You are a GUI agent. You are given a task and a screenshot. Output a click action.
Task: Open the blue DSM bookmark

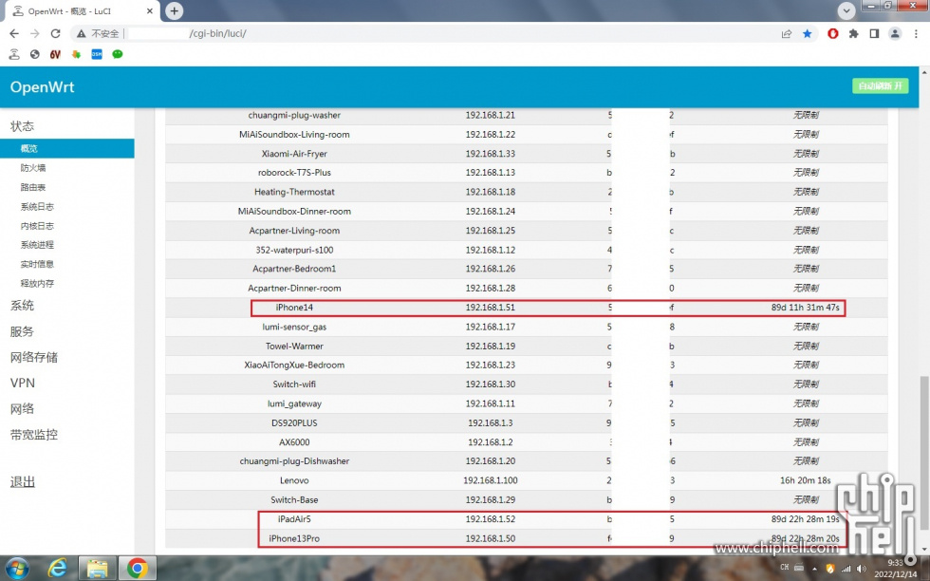point(97,55)
